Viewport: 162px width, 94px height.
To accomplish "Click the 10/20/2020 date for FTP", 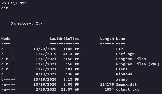I will [45, 49].
